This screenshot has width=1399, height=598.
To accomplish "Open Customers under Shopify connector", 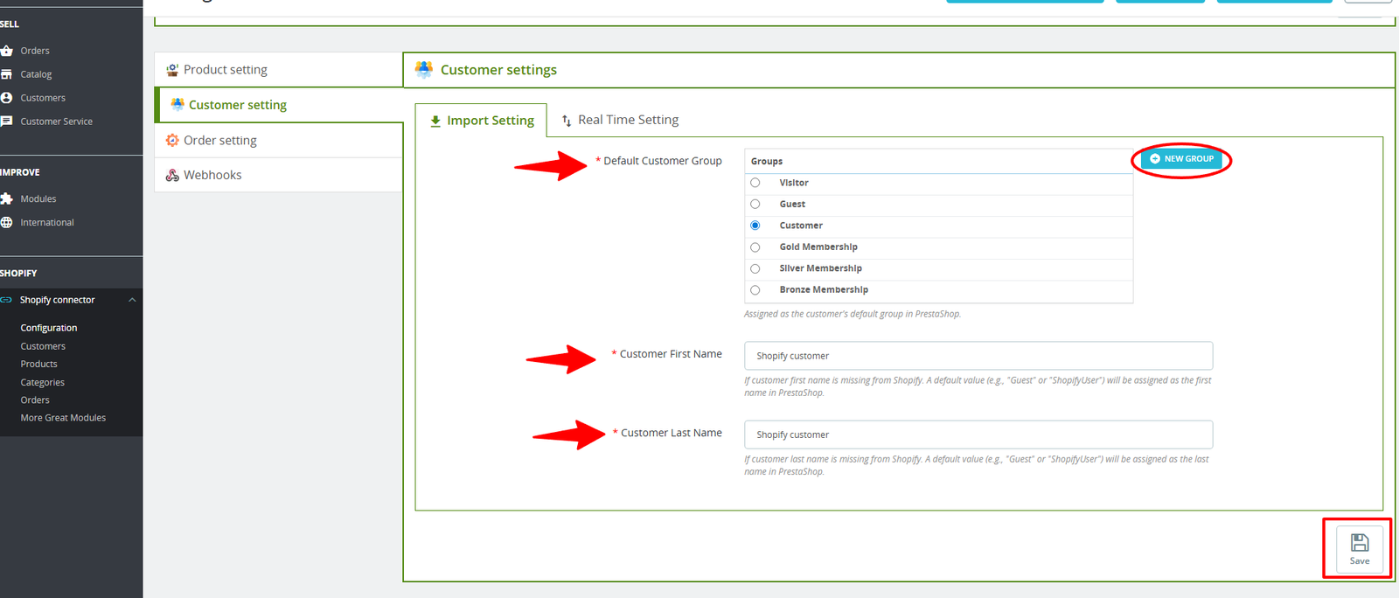I will point(43,346).
